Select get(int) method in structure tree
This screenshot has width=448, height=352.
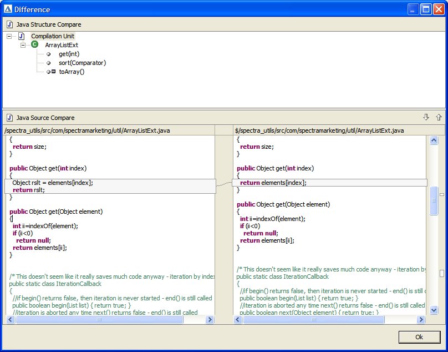69,54
